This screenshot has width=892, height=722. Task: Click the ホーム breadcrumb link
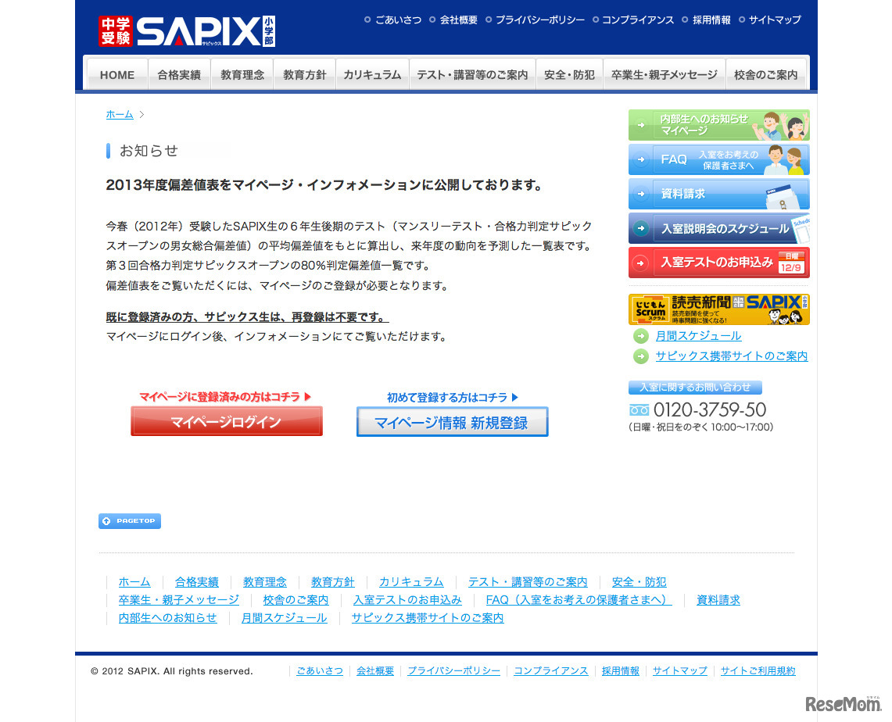point(120,114)
